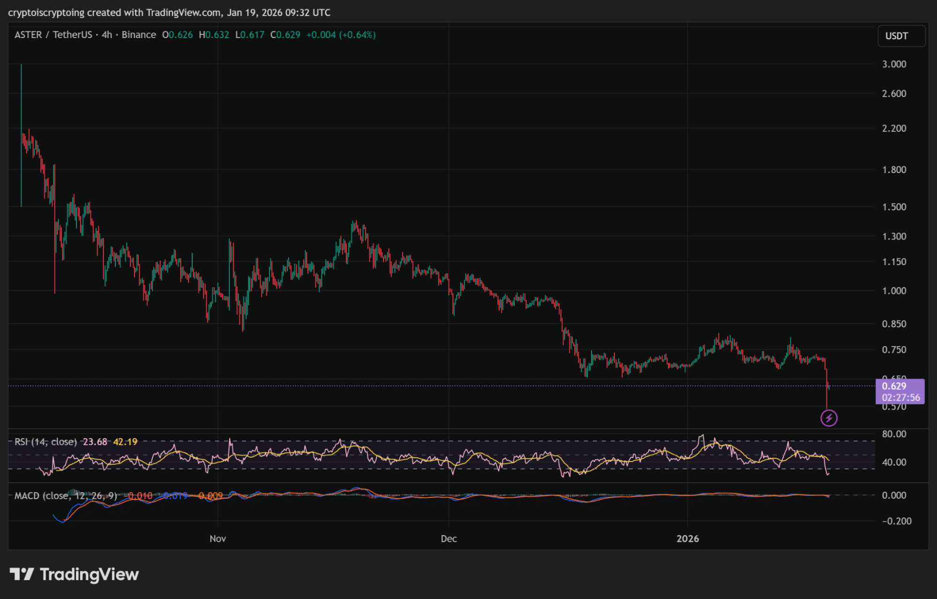
Task: Click the low value L0.617
Action: coord(250,34)
